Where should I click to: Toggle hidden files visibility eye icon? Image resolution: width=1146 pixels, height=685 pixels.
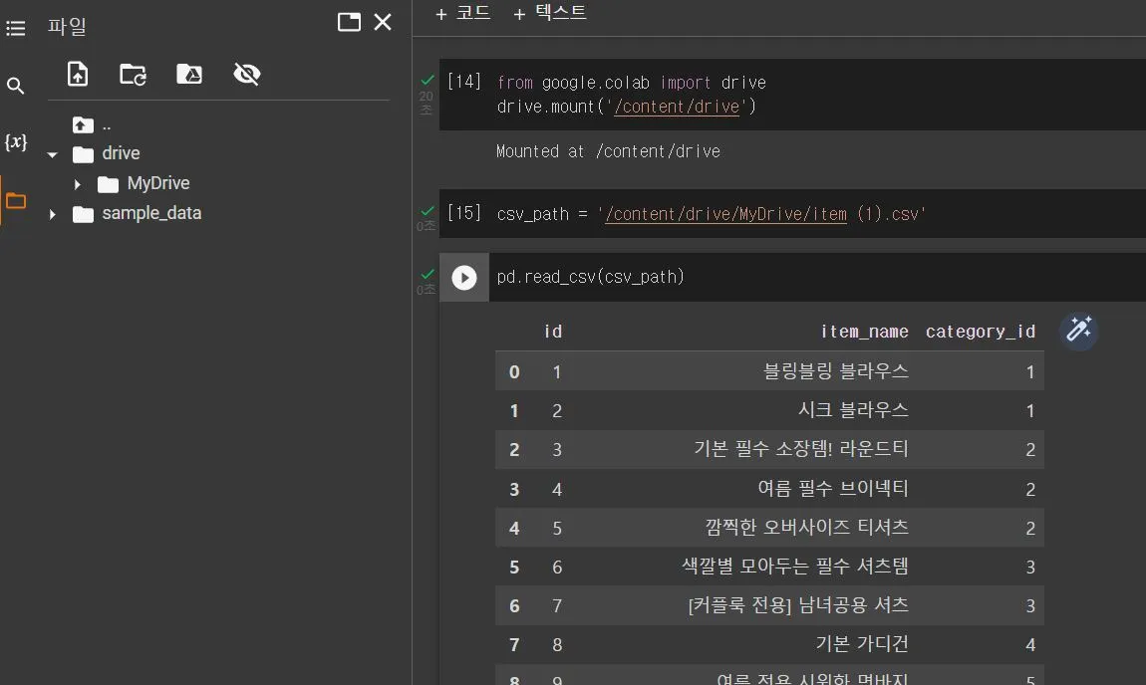247,74
